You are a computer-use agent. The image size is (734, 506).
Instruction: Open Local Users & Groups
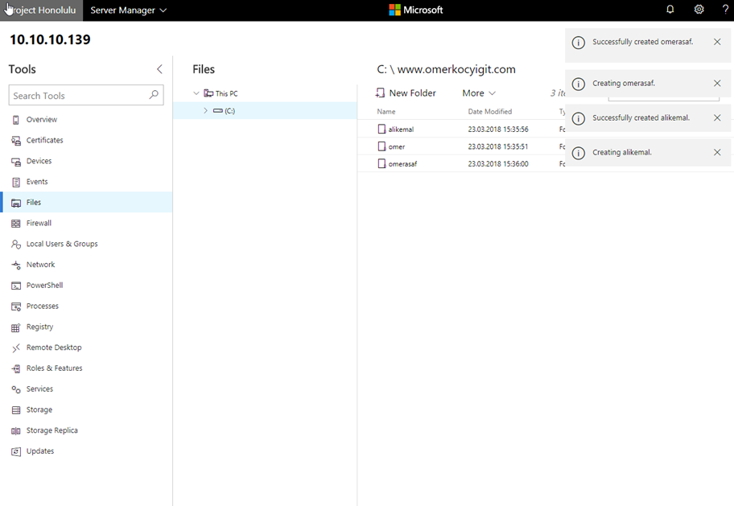(86, 244)
